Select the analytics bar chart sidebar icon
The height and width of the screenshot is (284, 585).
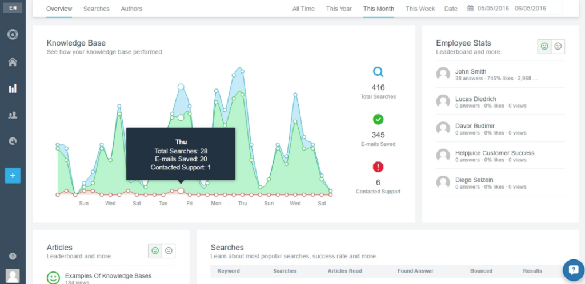tap(13, 88)
